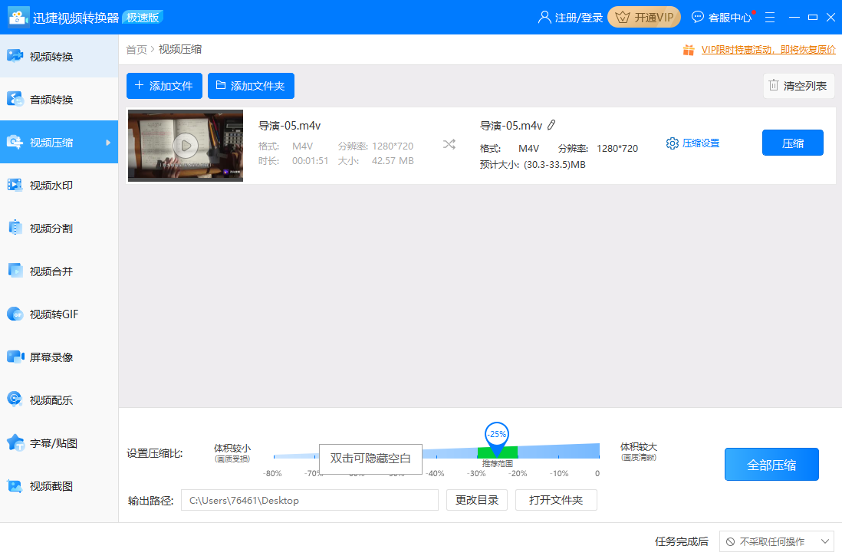Start compression with 全部压缩
The height and width of the screenshot is (559, 842).
click(x=771, y=464)
